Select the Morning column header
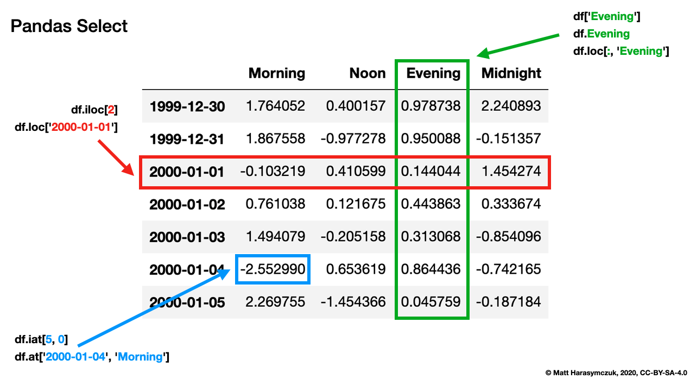Image resolution: width=690 pixels, height=379 pixels. 277,73
